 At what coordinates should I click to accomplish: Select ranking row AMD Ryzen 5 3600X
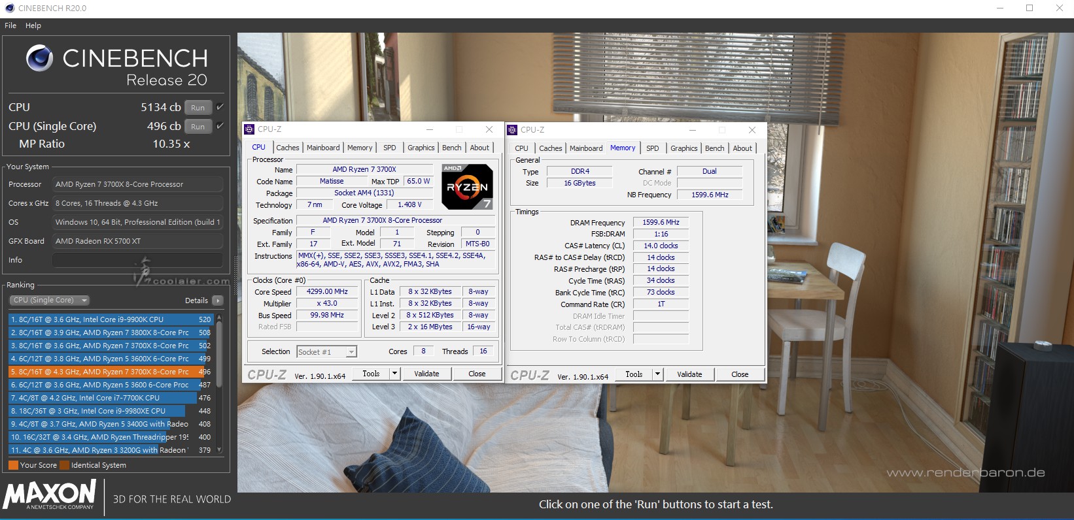111,359
